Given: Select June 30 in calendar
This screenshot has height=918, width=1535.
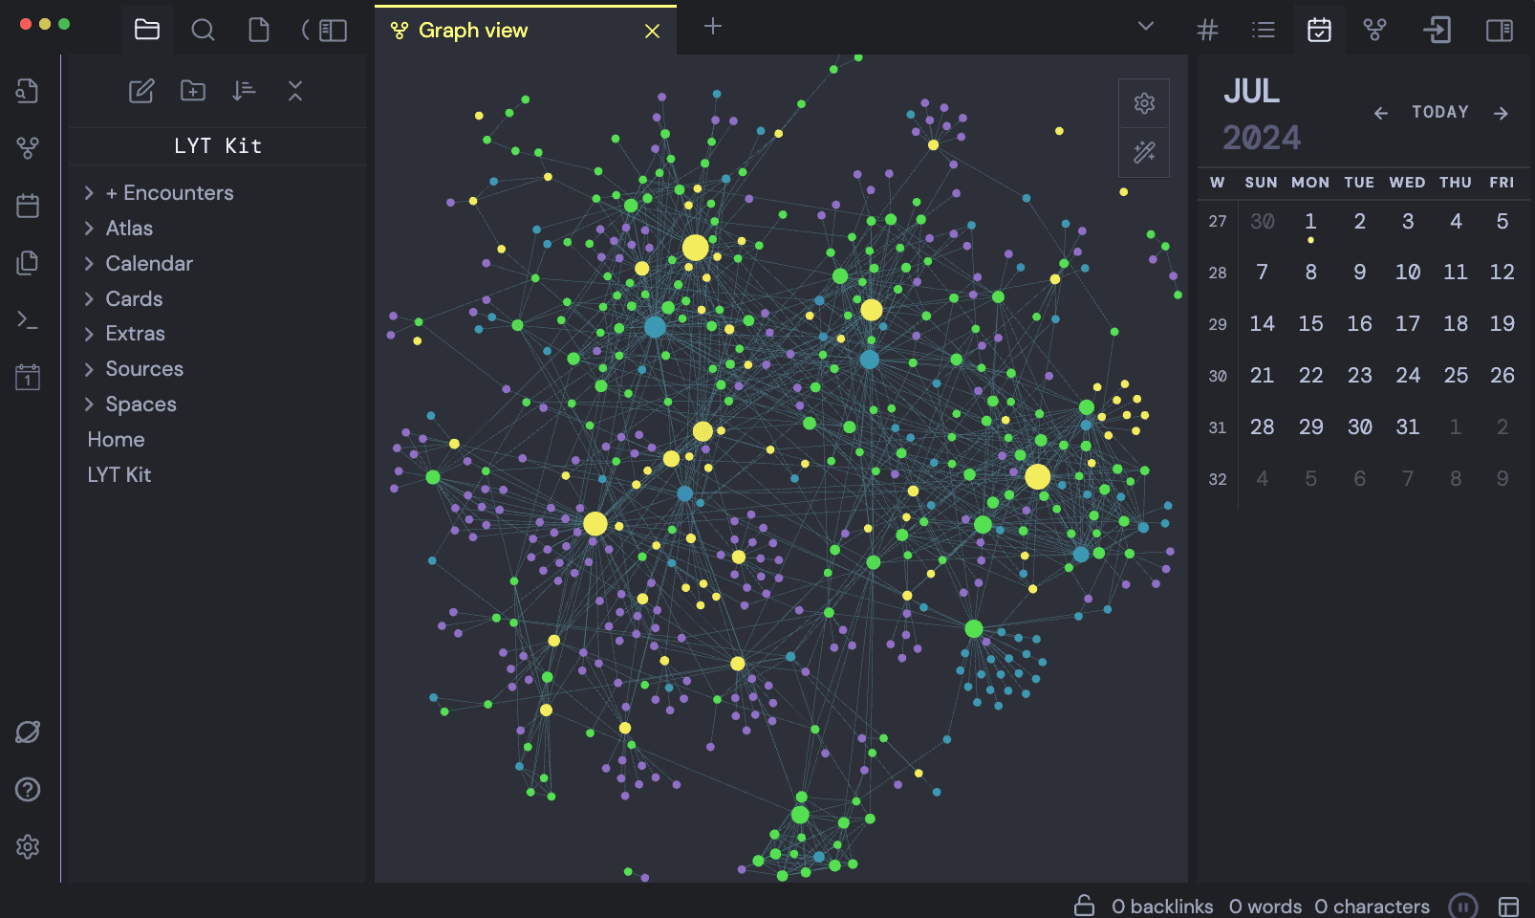Looking at the screenshot, I should click(1262, 222).
